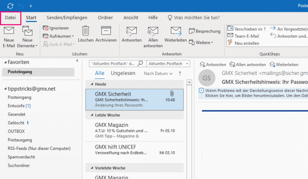Click the Antworten ribbon icon
The width and height of the screenshot is (308, 179).
[131, 32]
